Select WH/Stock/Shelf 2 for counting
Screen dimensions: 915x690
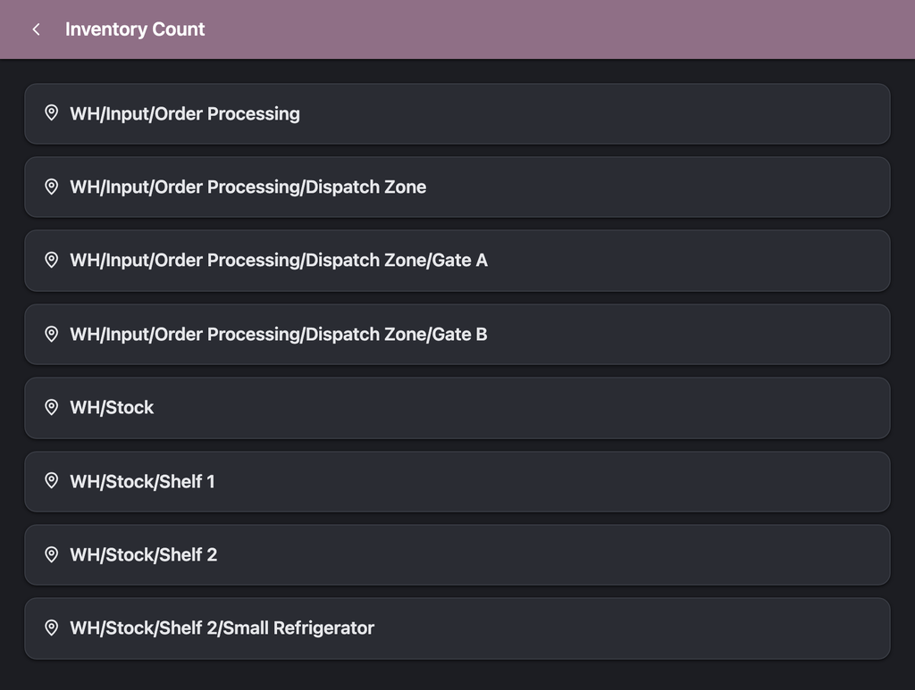pyautogui.click(x=457, y=555)
